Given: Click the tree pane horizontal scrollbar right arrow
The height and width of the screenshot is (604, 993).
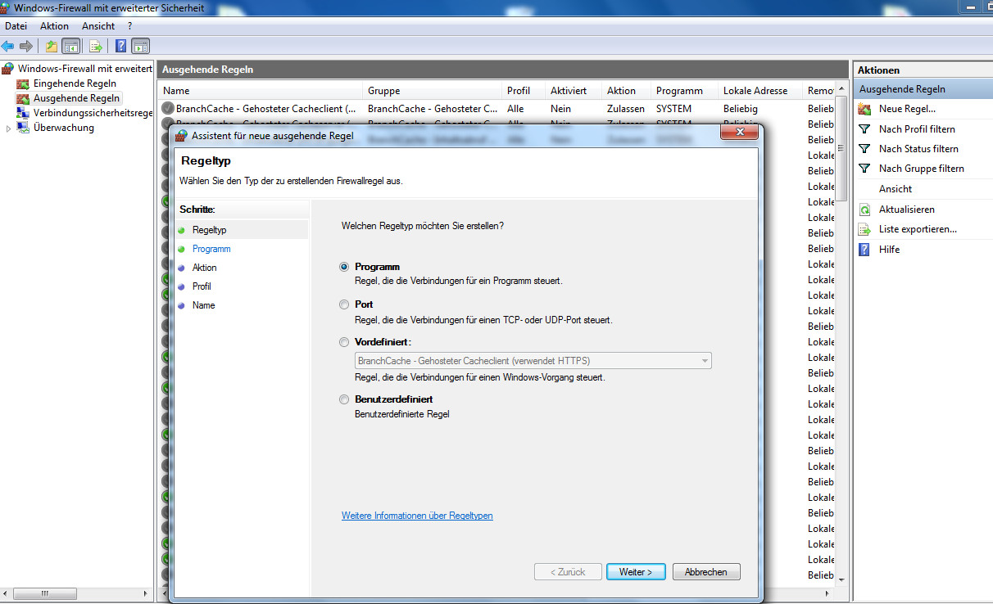Looking at the screenshot, I should (x=147, y=593).
